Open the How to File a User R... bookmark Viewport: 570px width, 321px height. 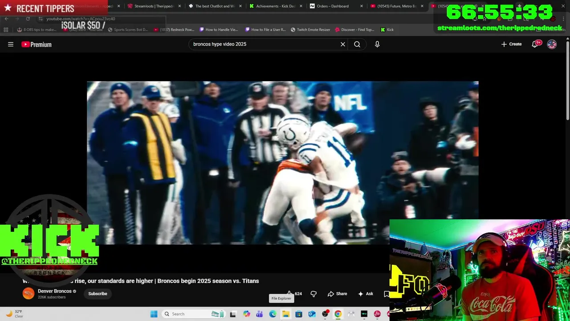265,29
